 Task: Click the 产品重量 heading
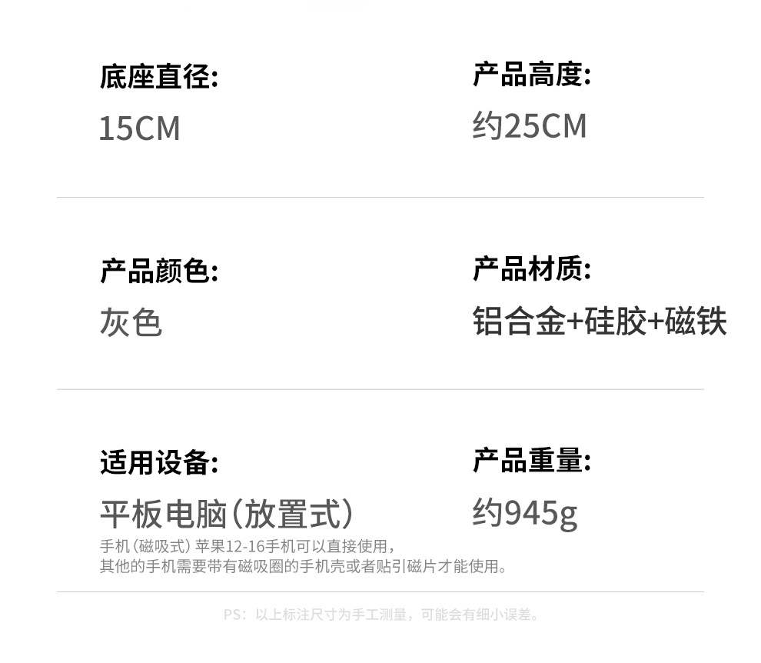(531, 461)
